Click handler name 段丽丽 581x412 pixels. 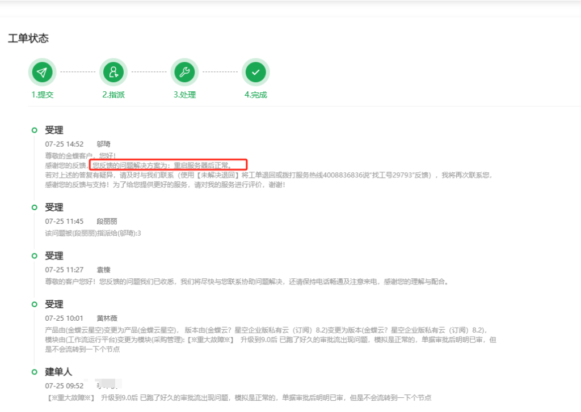click(106, 221)
